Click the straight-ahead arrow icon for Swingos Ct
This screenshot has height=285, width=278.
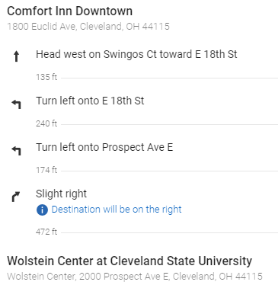coord(16,56)
